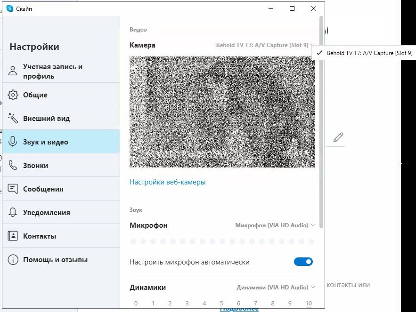Disable the Настроить микрофон автоматически toggle
The width and height of the screenshot is (416, 312).
pos(303,262)
